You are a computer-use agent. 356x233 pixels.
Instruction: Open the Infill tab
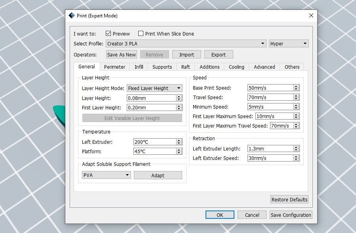139,67
